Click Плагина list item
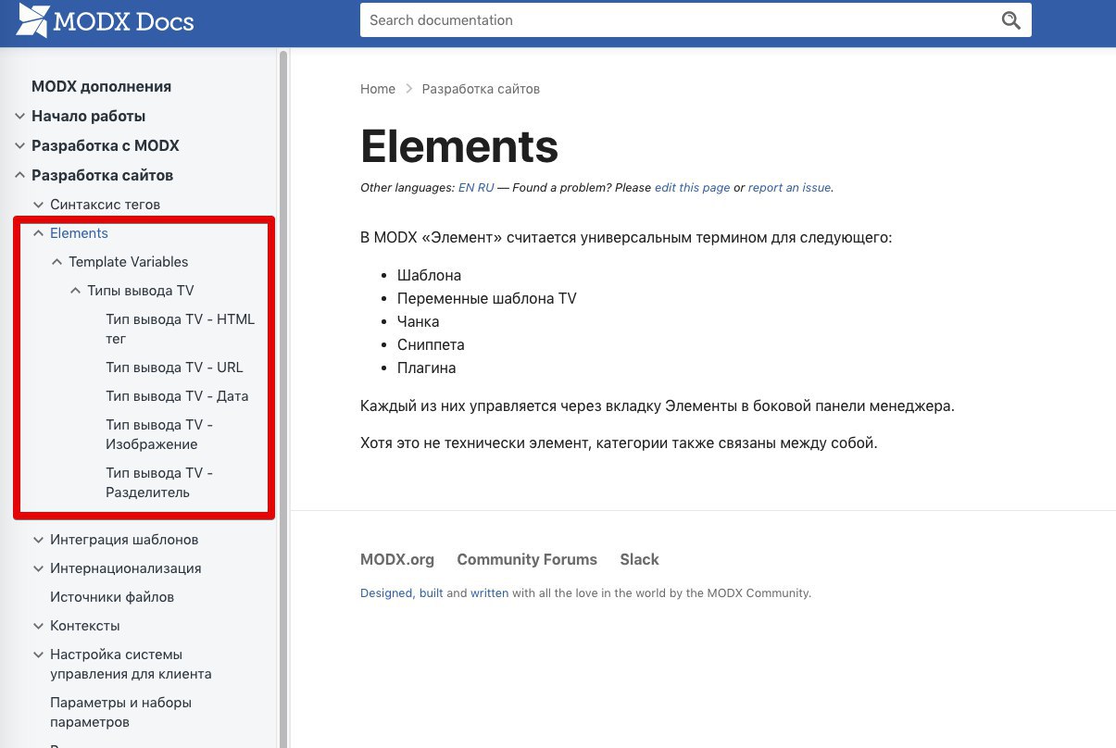 pyautogui.click(x=426, y=368)
